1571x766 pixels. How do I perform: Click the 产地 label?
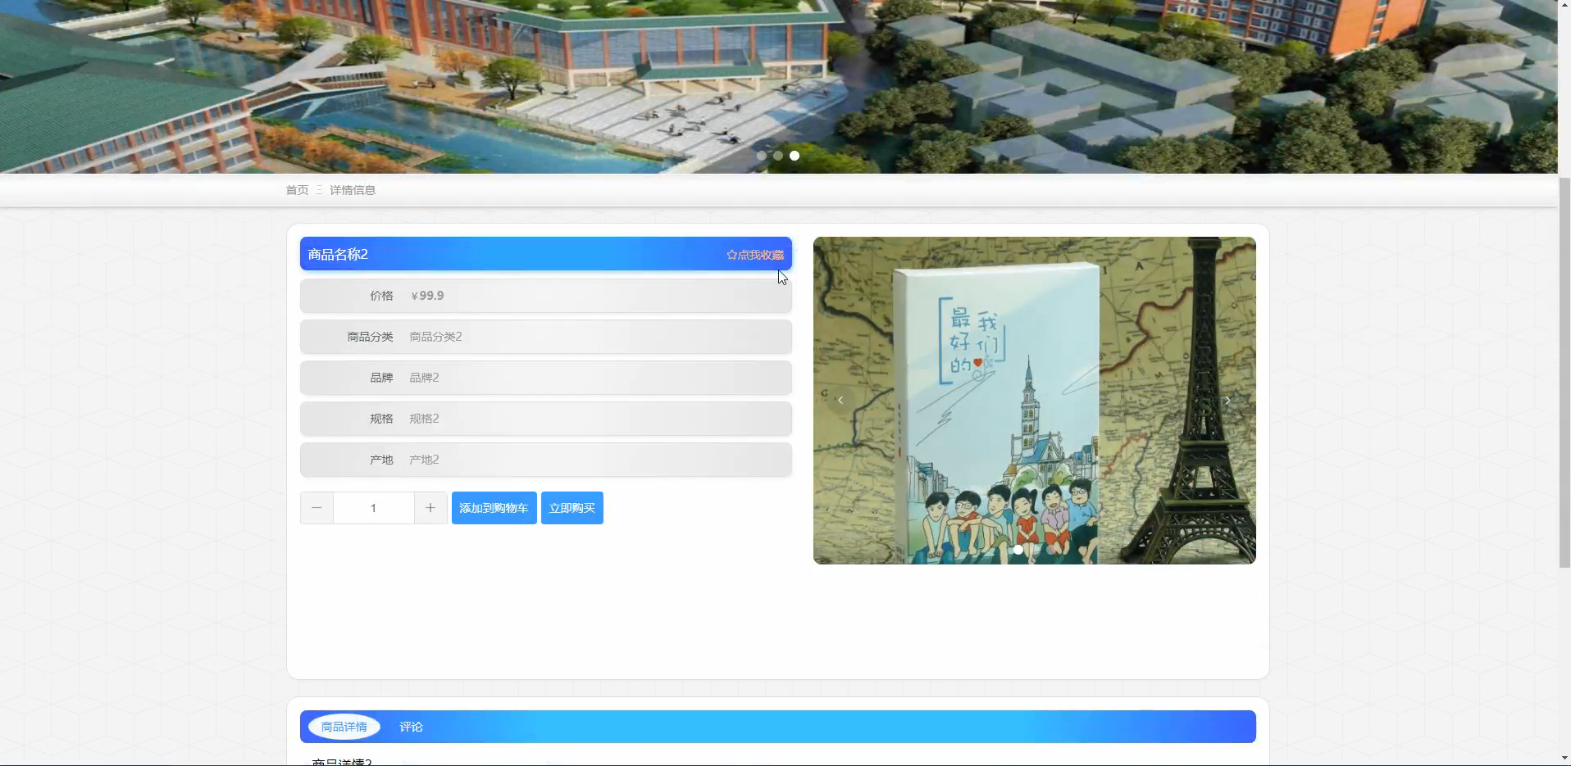(381, 460)
